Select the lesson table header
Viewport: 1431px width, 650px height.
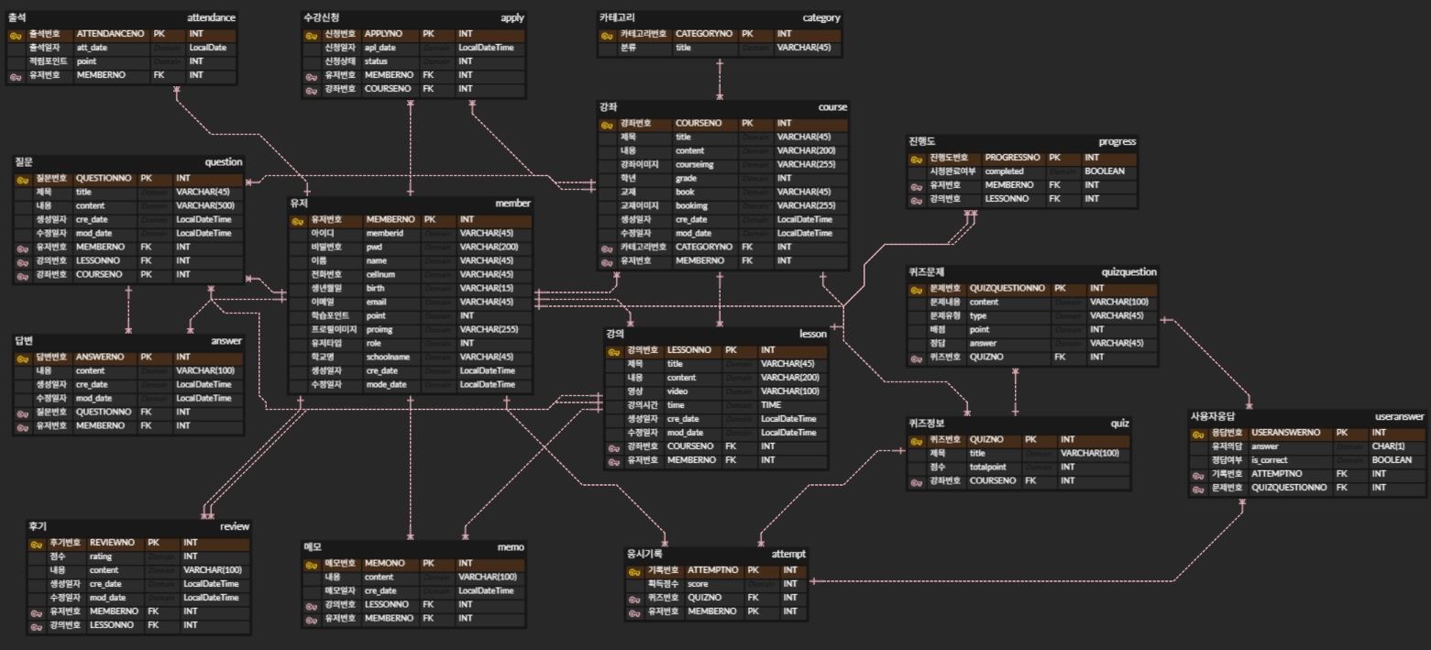[716, 334]
